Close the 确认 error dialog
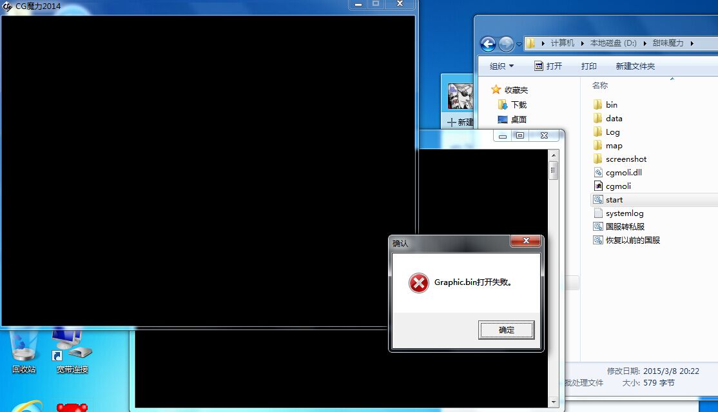718x412 pixels. [x=525, y=241]
